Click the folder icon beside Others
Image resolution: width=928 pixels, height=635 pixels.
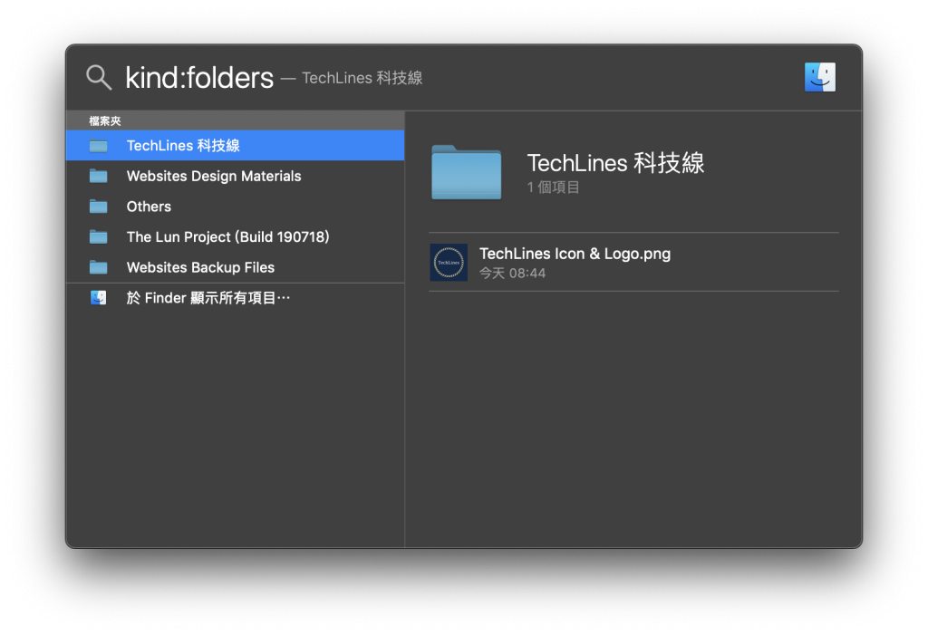tap(98, 207)
